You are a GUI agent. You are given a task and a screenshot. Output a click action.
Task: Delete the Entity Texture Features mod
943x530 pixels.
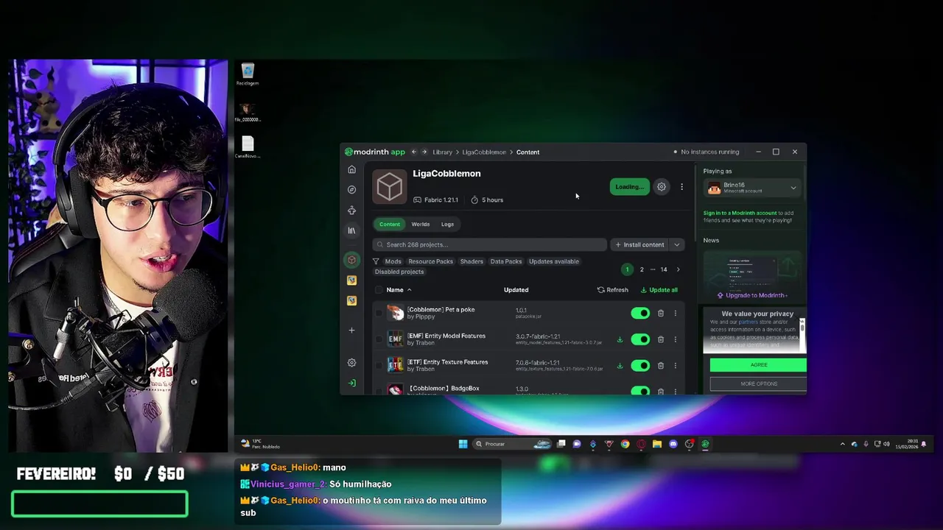click(x=660, y=366)
